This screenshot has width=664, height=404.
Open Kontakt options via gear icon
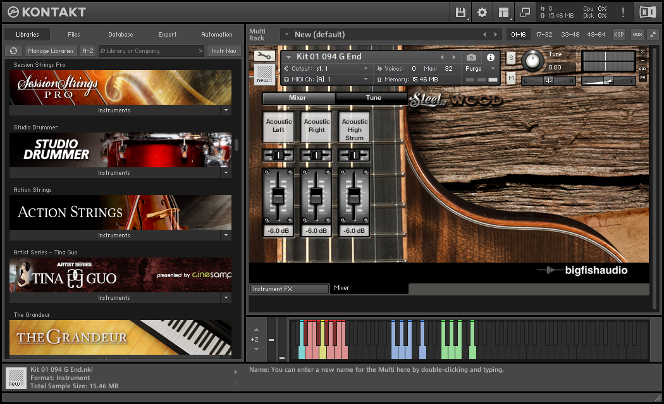pos(482,12)
